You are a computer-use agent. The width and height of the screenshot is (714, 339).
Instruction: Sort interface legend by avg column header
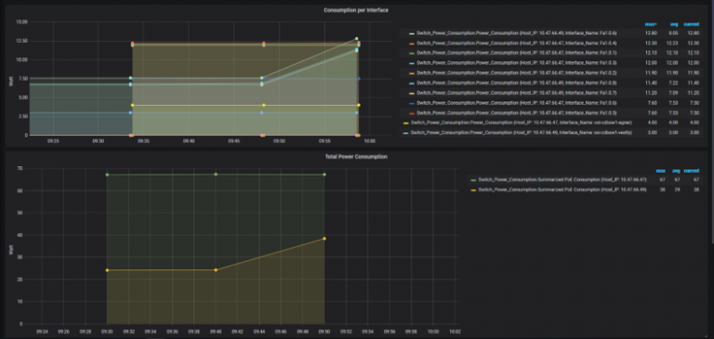point(674,24)
